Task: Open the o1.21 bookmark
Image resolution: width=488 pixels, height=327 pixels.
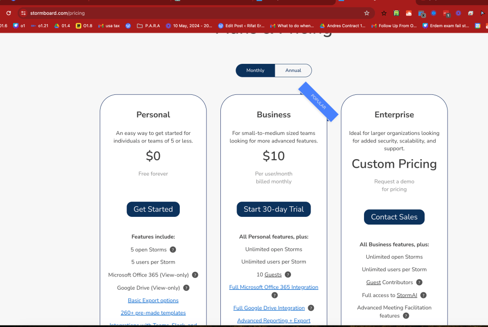Action: click(x=40, y=26)
